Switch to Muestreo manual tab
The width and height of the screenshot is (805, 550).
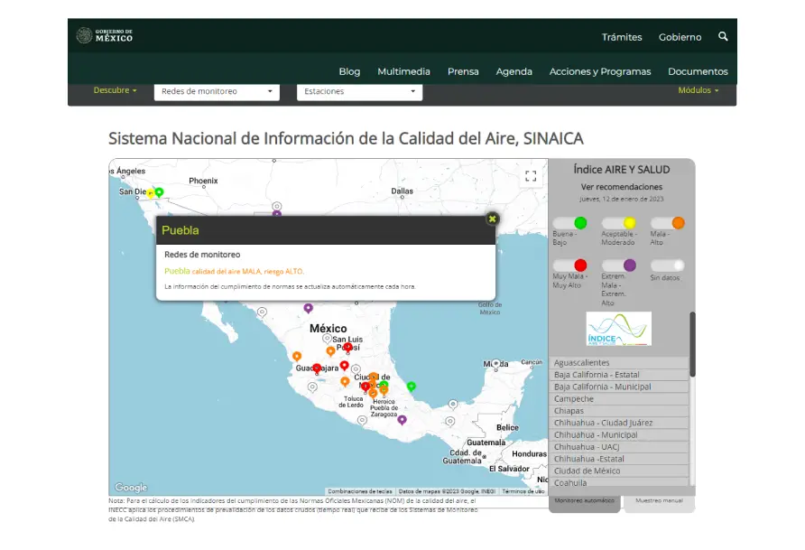tap(659, 502)
